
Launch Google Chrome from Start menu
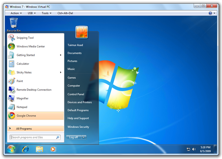(x=35, y=116)
